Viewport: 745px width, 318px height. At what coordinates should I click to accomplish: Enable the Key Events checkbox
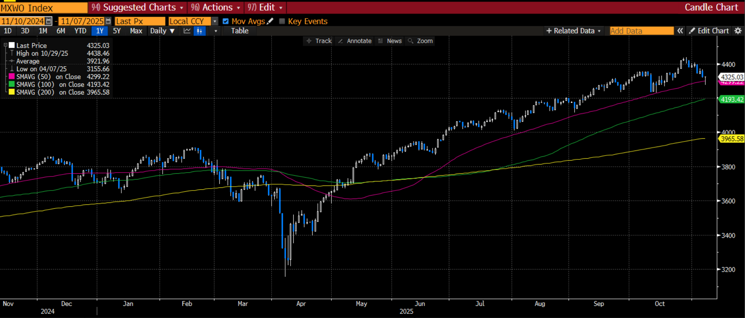tap(282, 21)
